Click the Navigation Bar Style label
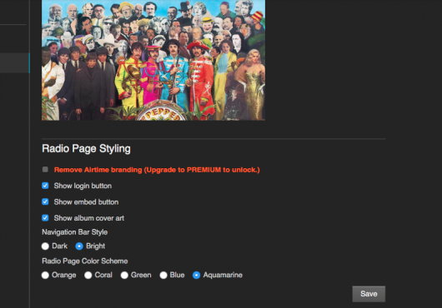 [x=75, y=232]
